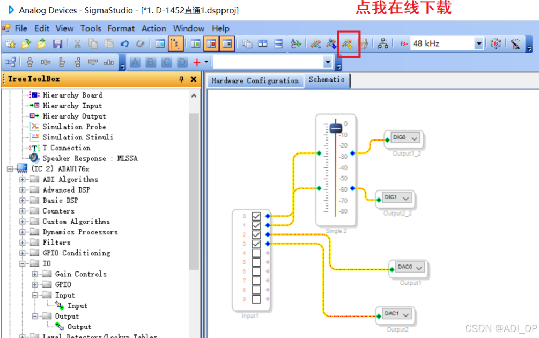Click the Save floppy disk icon

click(x=57, y=43)
